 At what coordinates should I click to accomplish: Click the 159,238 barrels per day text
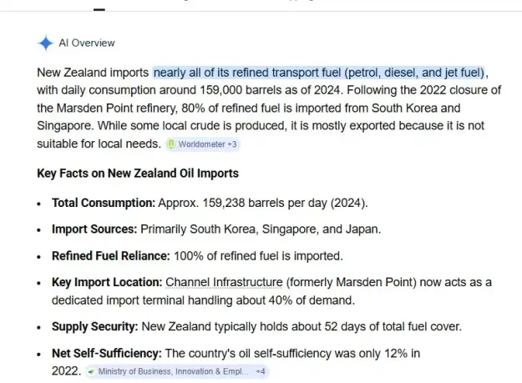(x=265, y=203)
